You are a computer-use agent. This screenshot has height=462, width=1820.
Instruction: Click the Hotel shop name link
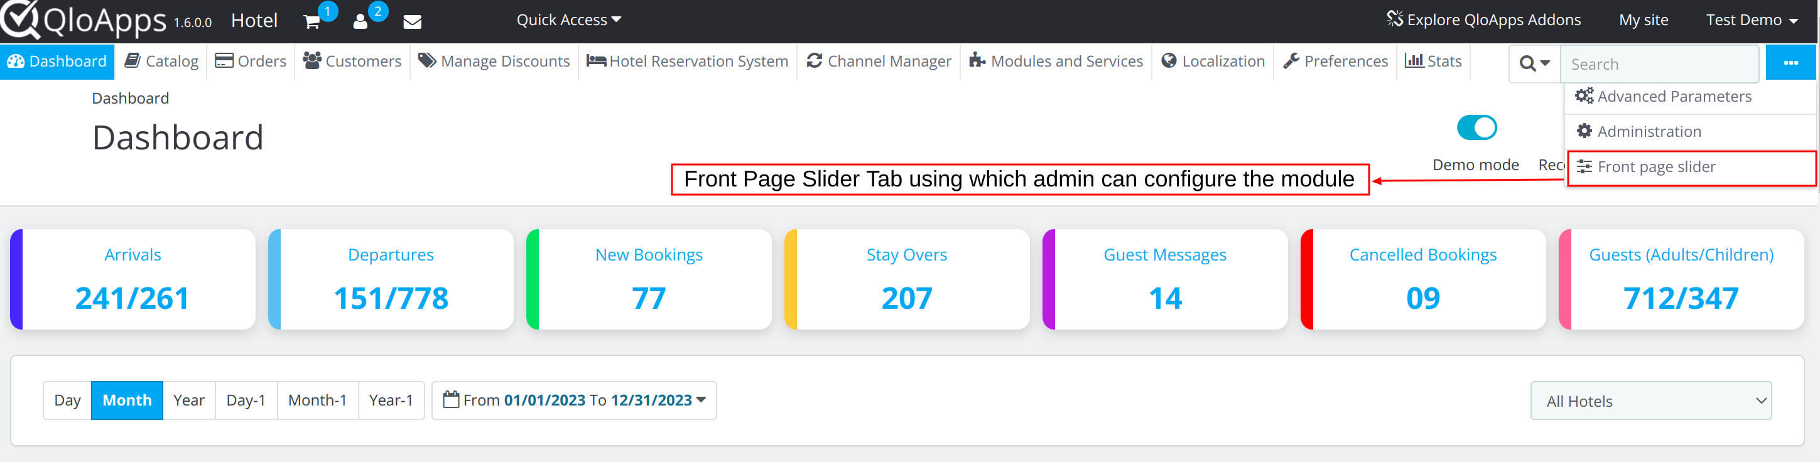point(254,21)
